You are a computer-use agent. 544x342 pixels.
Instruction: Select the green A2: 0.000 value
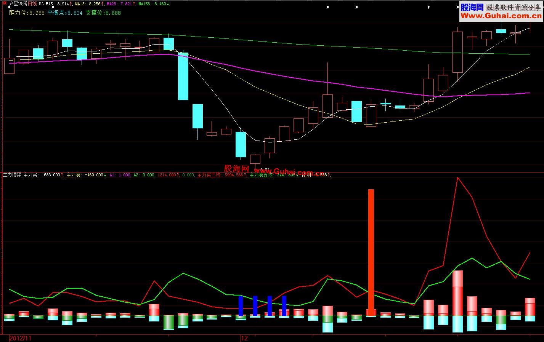144,175
